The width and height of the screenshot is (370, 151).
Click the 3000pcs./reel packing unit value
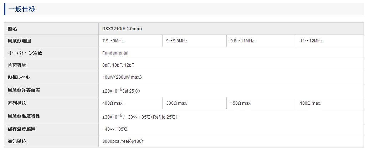pyautogui.click(x=123, y=141)
